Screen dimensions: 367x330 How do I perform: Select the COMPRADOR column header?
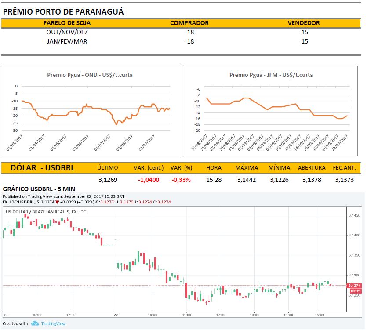coord(189,23)
